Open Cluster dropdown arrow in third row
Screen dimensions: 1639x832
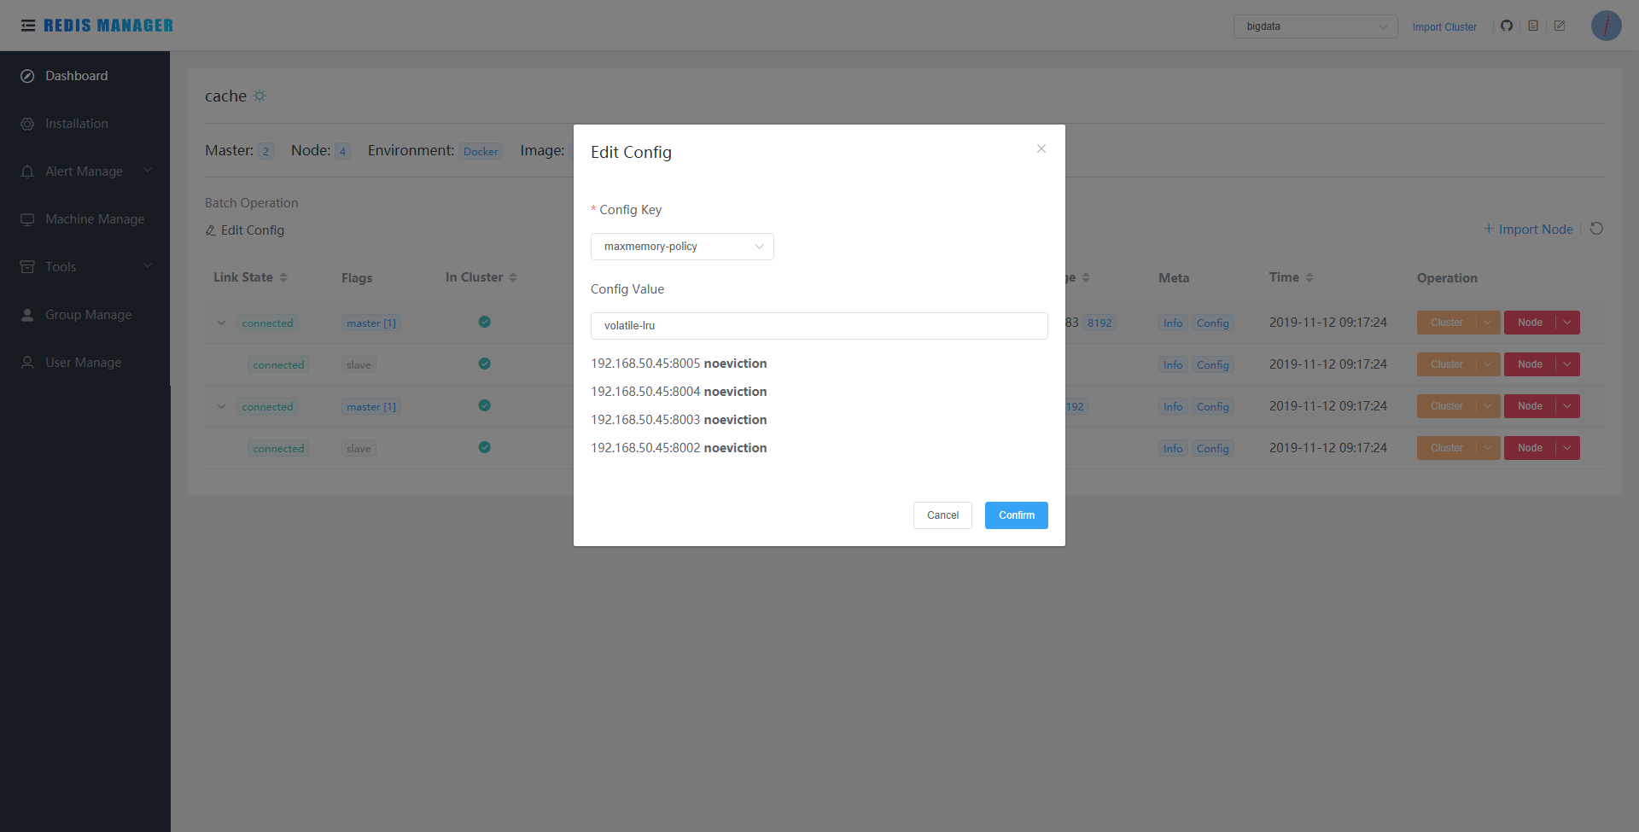point(1488,406)
